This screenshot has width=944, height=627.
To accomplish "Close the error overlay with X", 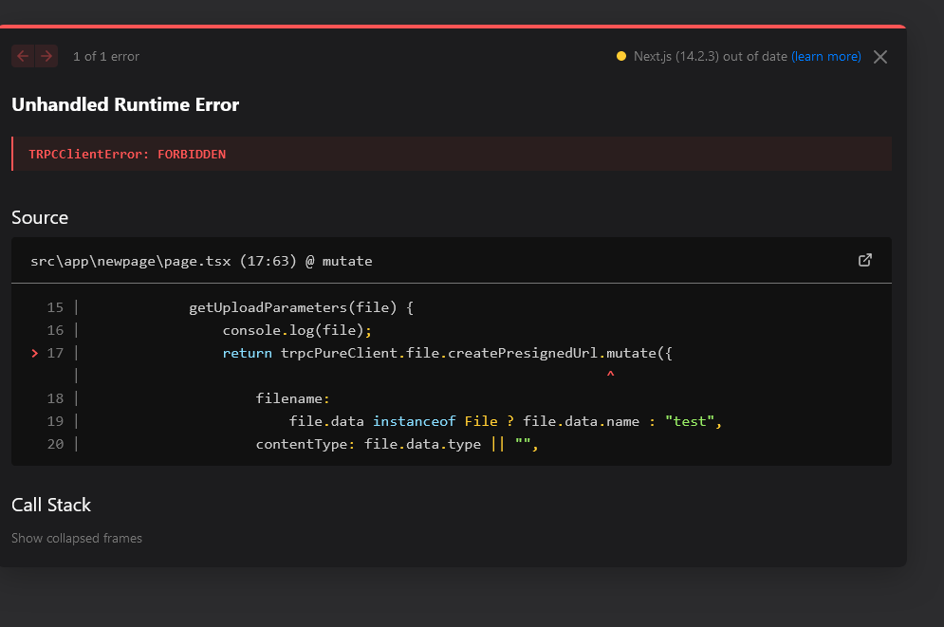I will click(880, 57).
